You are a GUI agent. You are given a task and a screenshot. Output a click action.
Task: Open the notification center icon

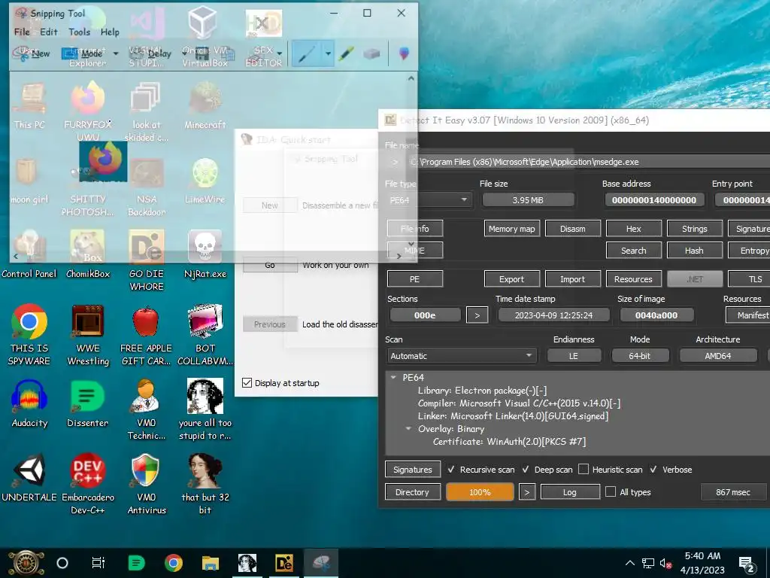(747, 563)
